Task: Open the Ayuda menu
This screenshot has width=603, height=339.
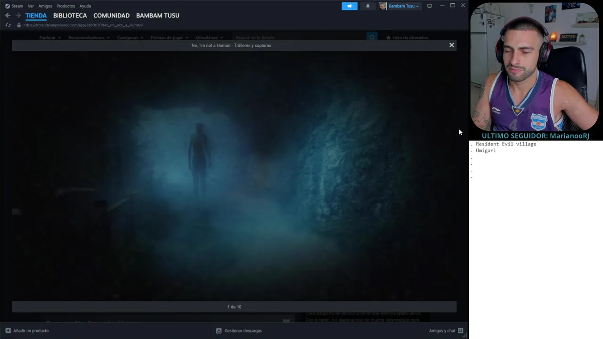Action: 85,6
